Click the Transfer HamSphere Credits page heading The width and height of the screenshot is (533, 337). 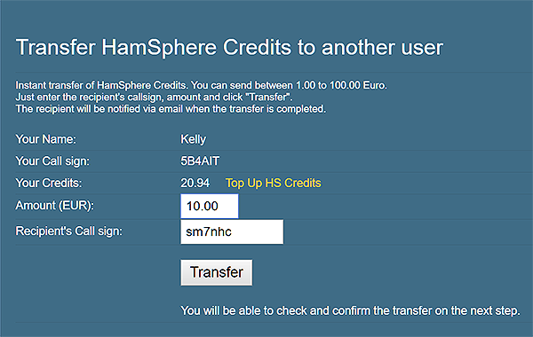click(x=229, y=47)
